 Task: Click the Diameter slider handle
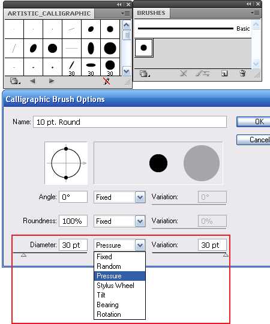coord(24,256)
